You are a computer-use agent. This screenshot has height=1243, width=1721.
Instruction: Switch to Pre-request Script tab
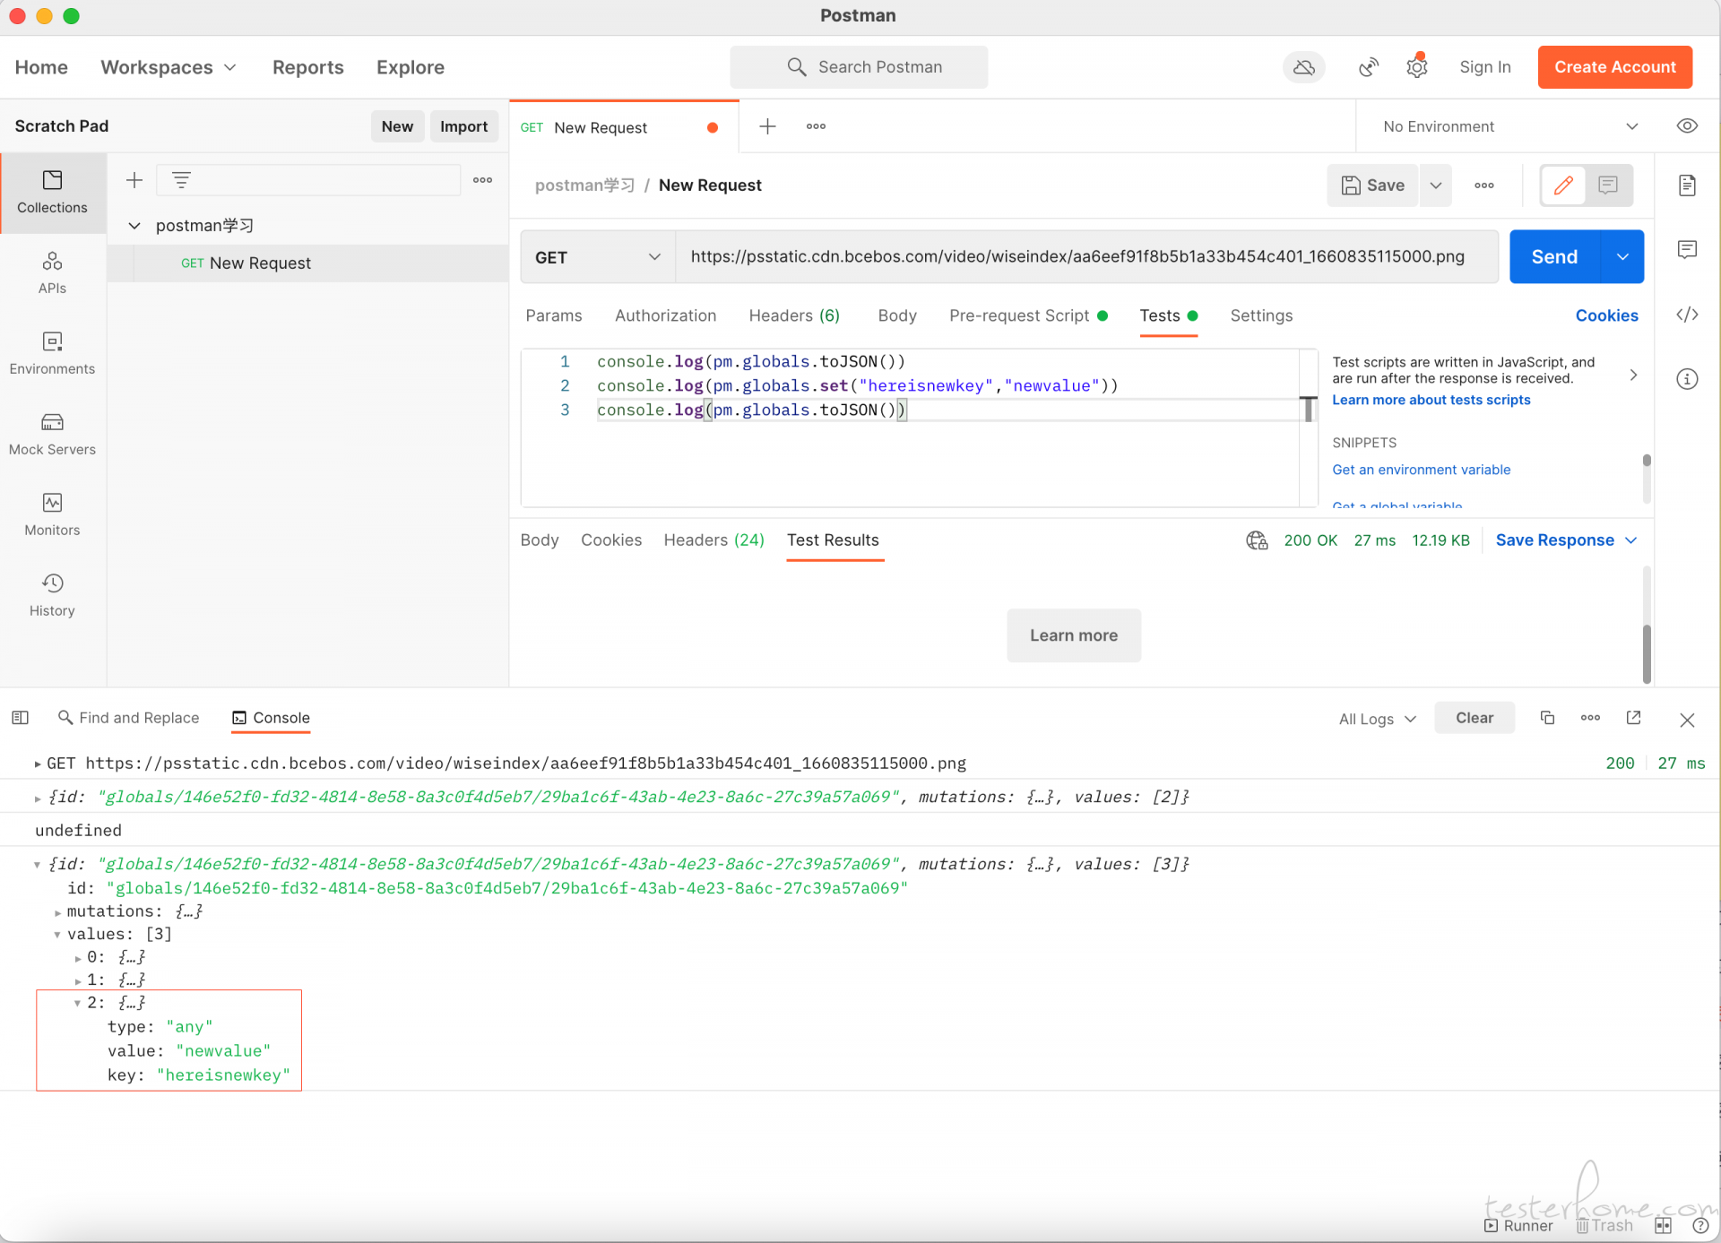[x=1028, y=315]
